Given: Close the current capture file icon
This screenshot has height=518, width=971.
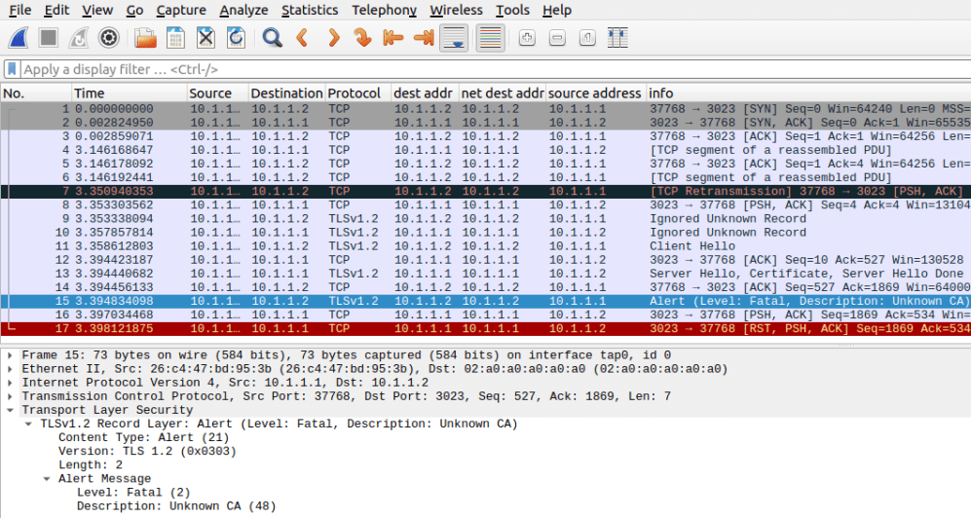Looking at the screenshot, I should (x=205, y=38).
